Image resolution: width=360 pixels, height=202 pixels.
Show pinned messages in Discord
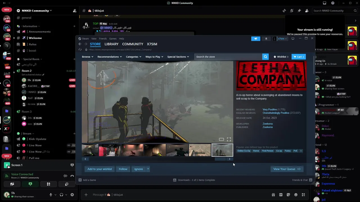[x=299, y=11]
